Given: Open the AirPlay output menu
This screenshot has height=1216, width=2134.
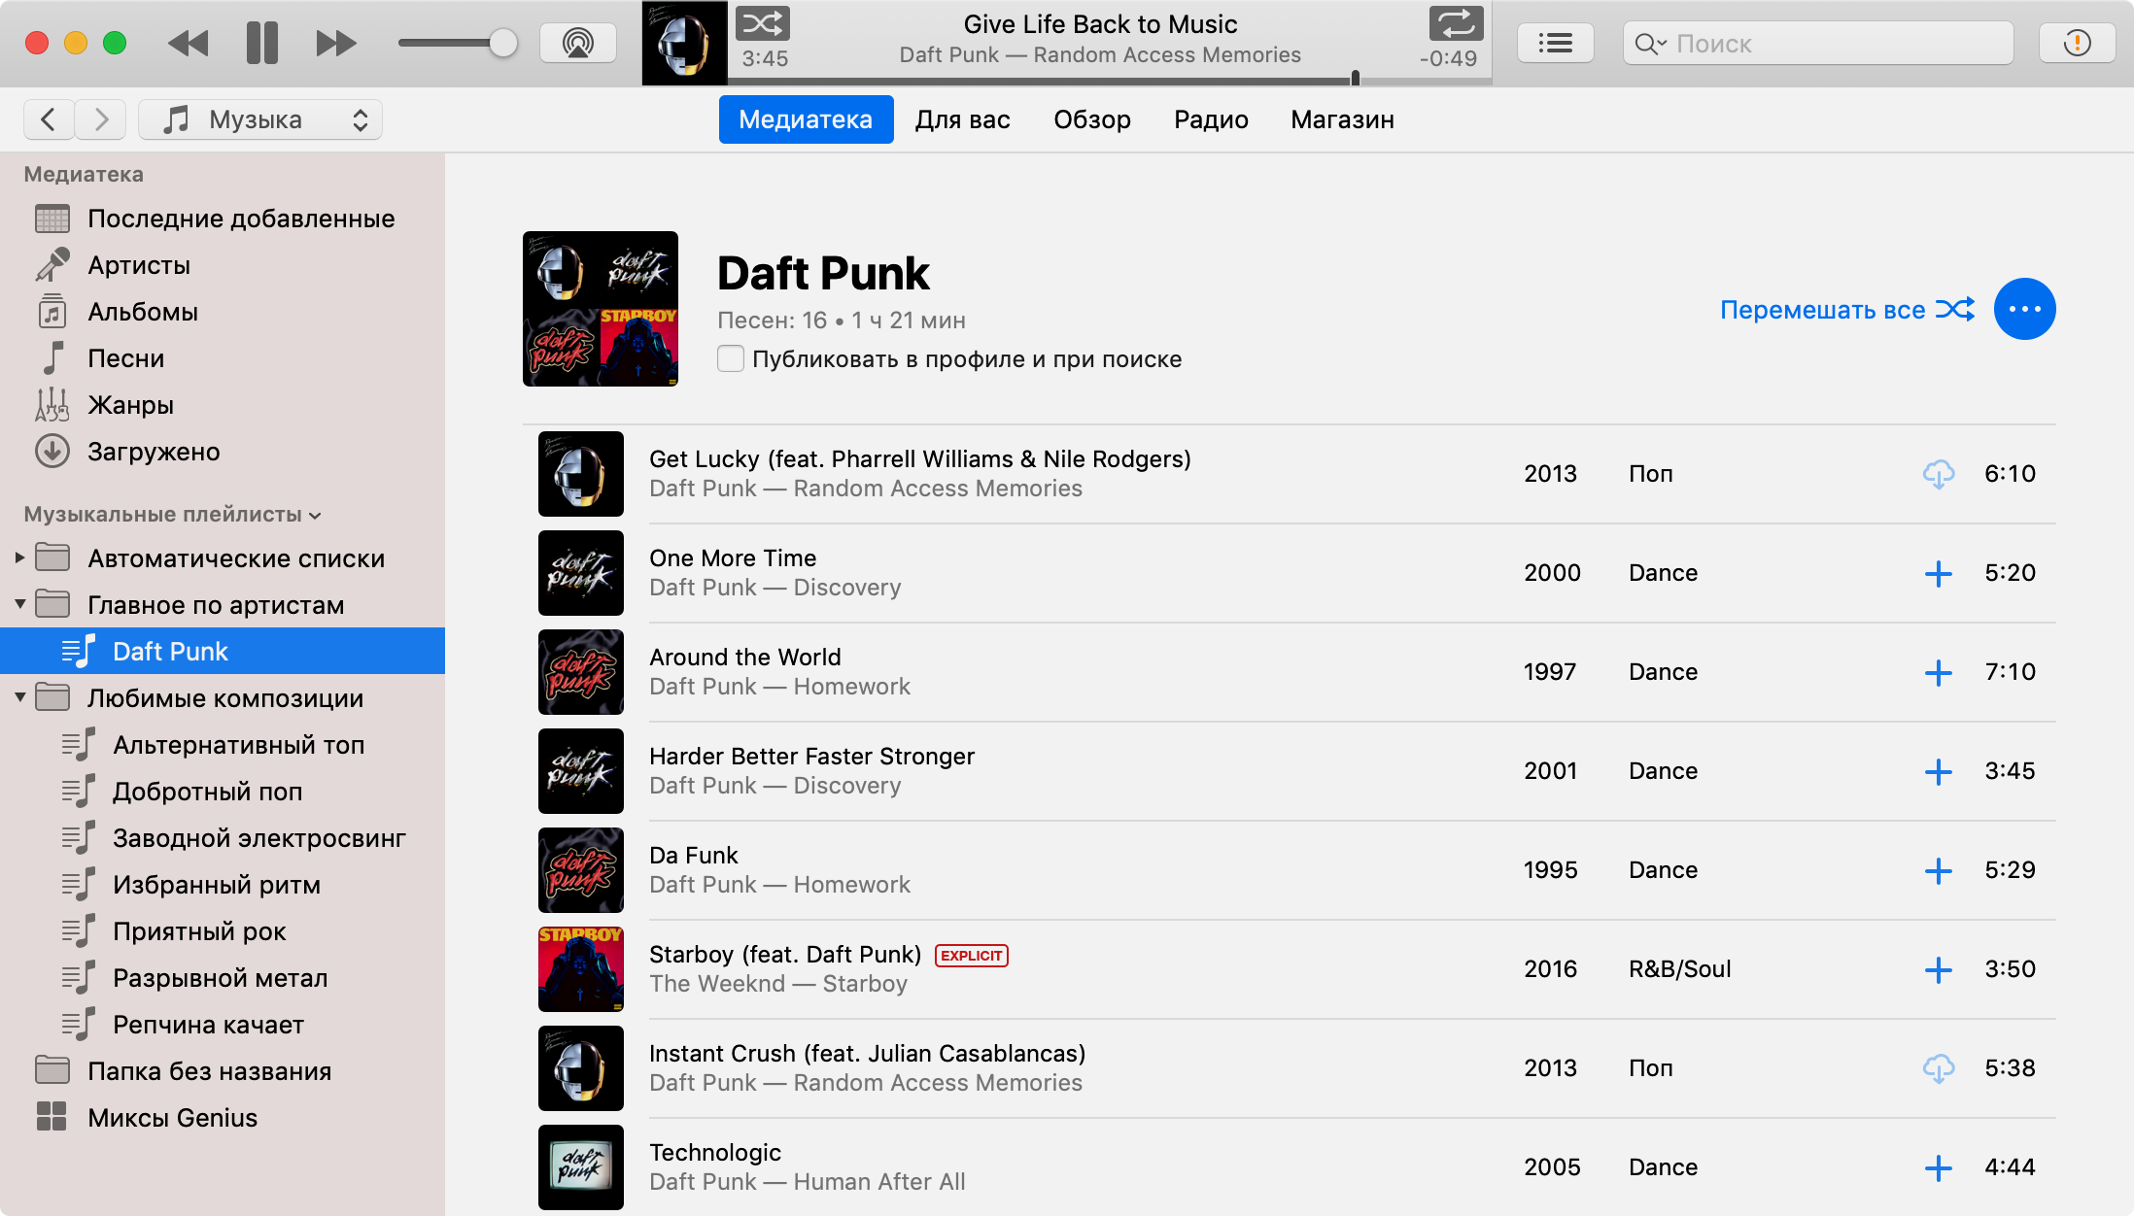Looking at the screenshot, I should pos(578,44).
